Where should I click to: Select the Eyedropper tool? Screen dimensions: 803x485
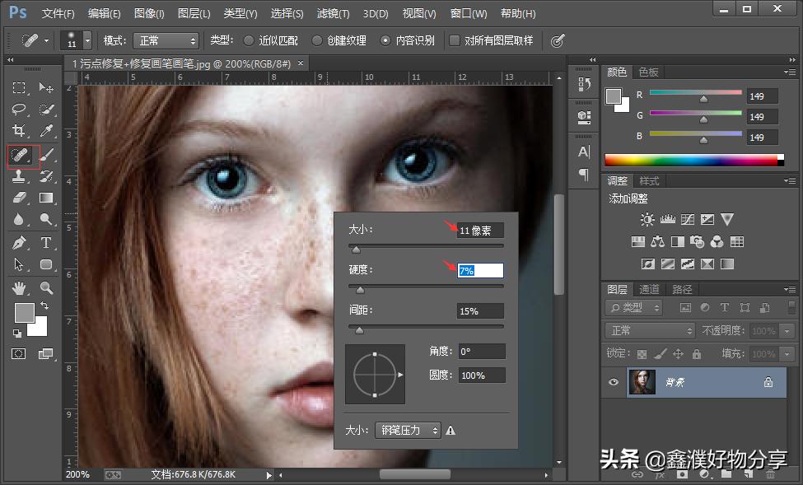point(46,131)
